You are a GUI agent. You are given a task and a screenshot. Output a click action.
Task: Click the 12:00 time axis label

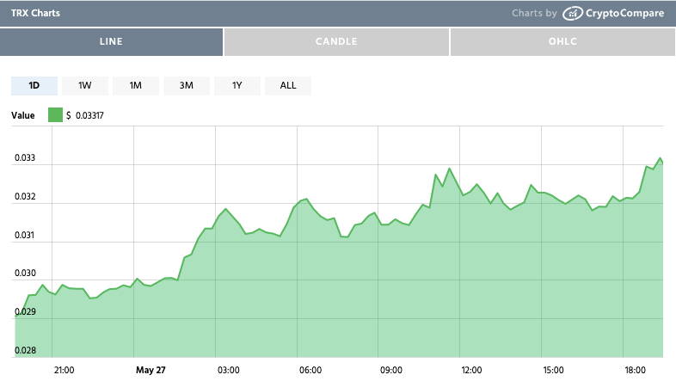coord(471,370)
